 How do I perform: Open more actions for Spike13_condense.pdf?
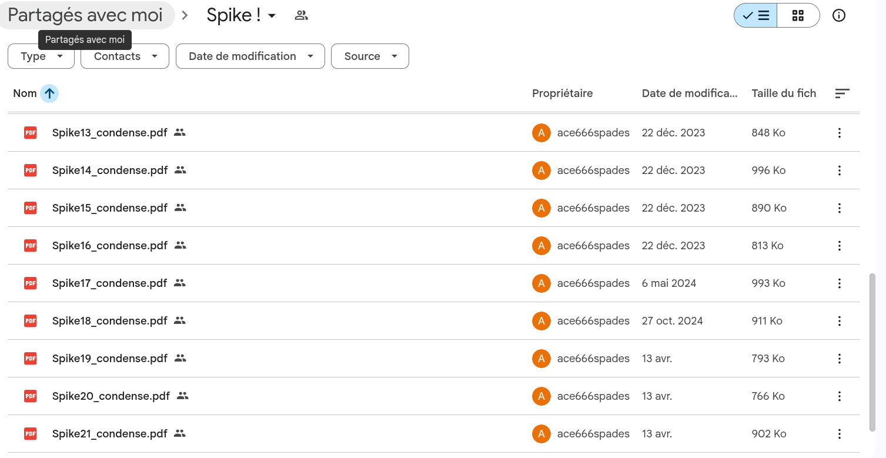tap(840, 133)
